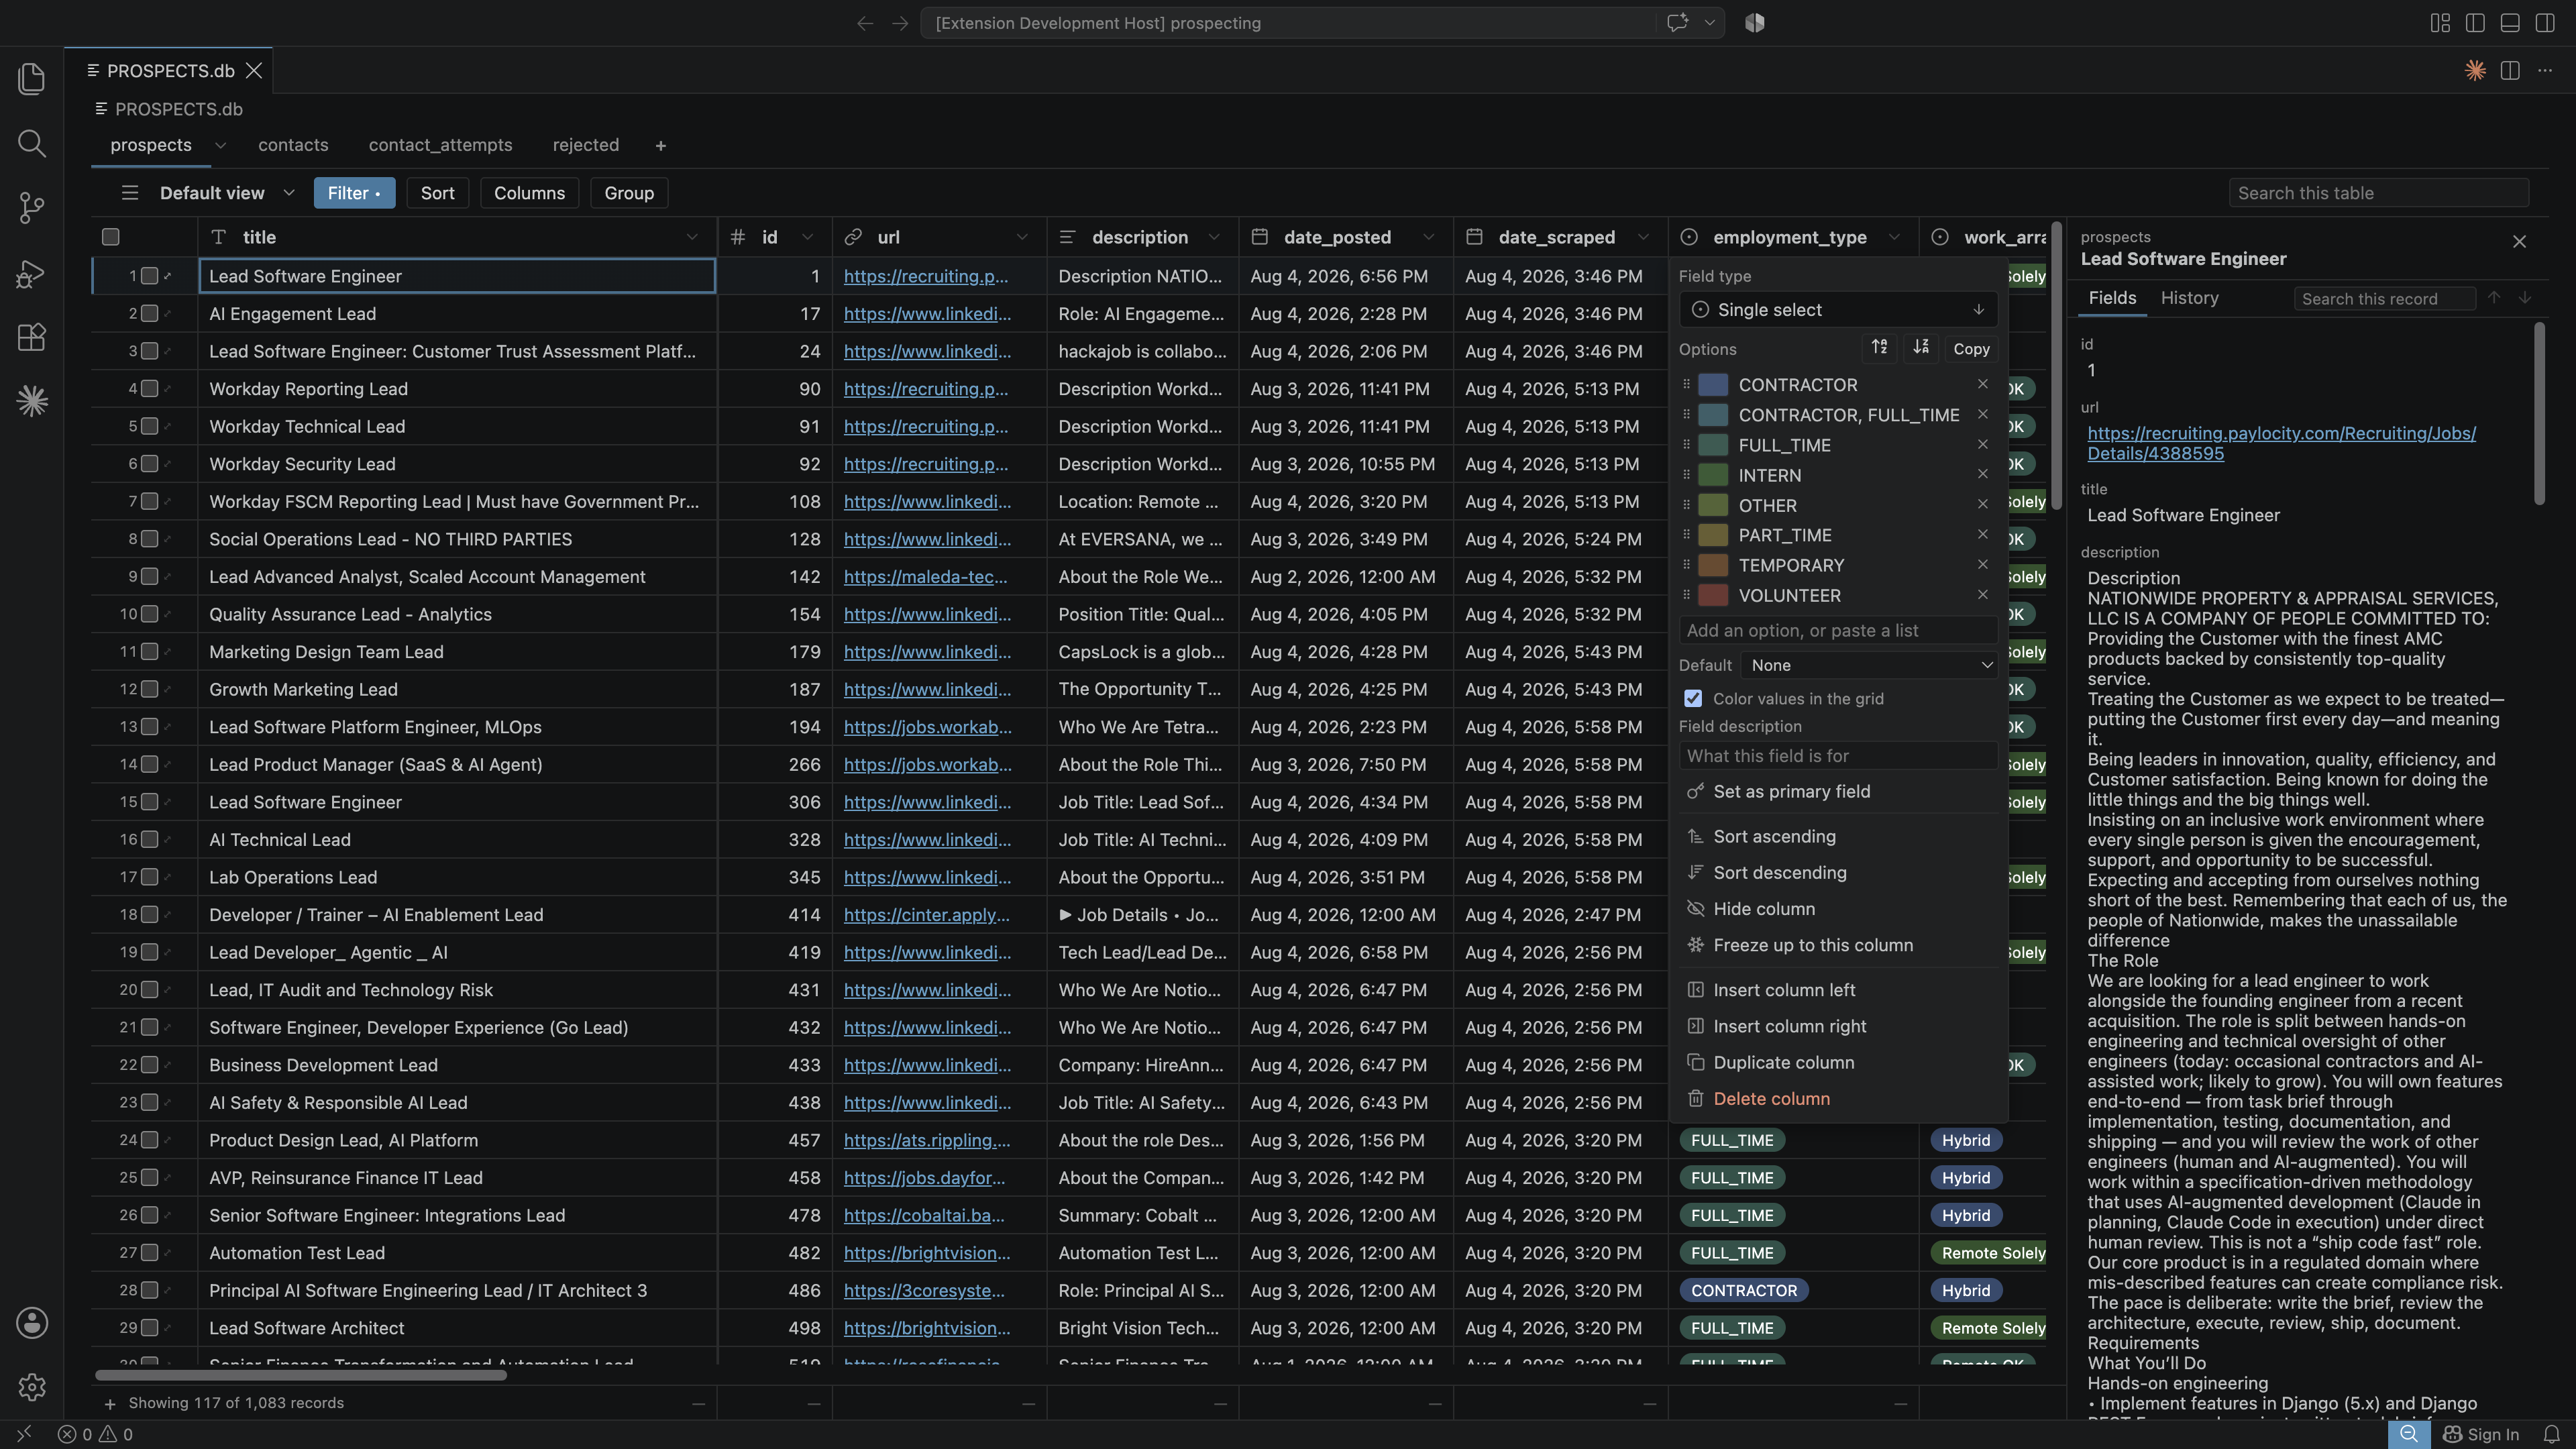This screenshot has width=2576, height=1449.
Task: Open the paylocity job URL link
Action: 2281,443
